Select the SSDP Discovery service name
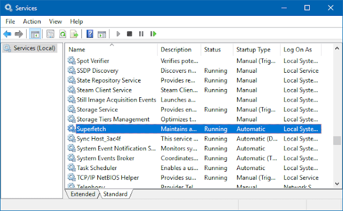 click(x=97, y=71)
